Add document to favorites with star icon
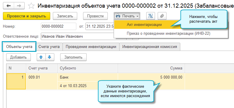Viewport: 234px width, 108px height. click(31, 6)
